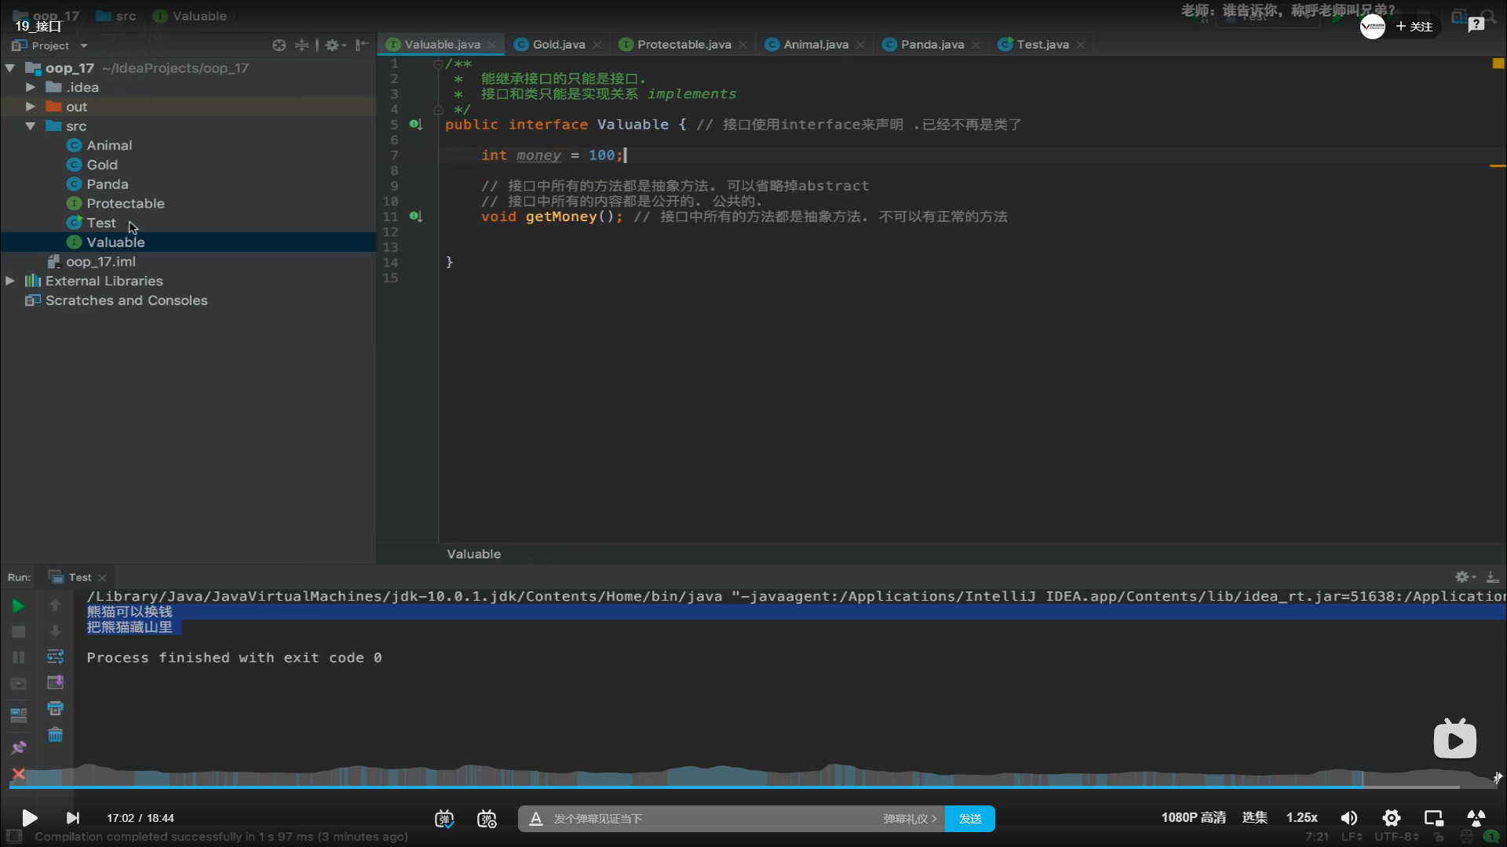This screenshot has height=847, width=1507.
Task: Click the 发送 send button
Action: tap(969, 819)
